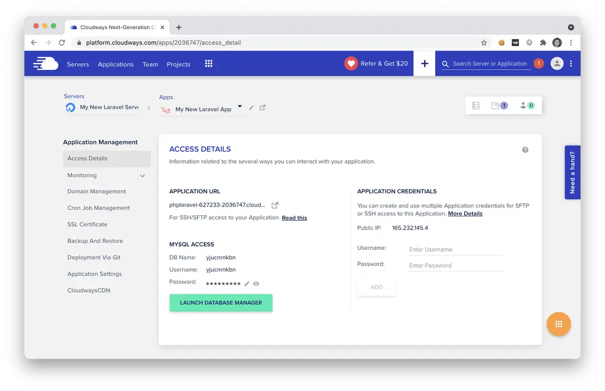Open application URL external link icon

(274, 205)
